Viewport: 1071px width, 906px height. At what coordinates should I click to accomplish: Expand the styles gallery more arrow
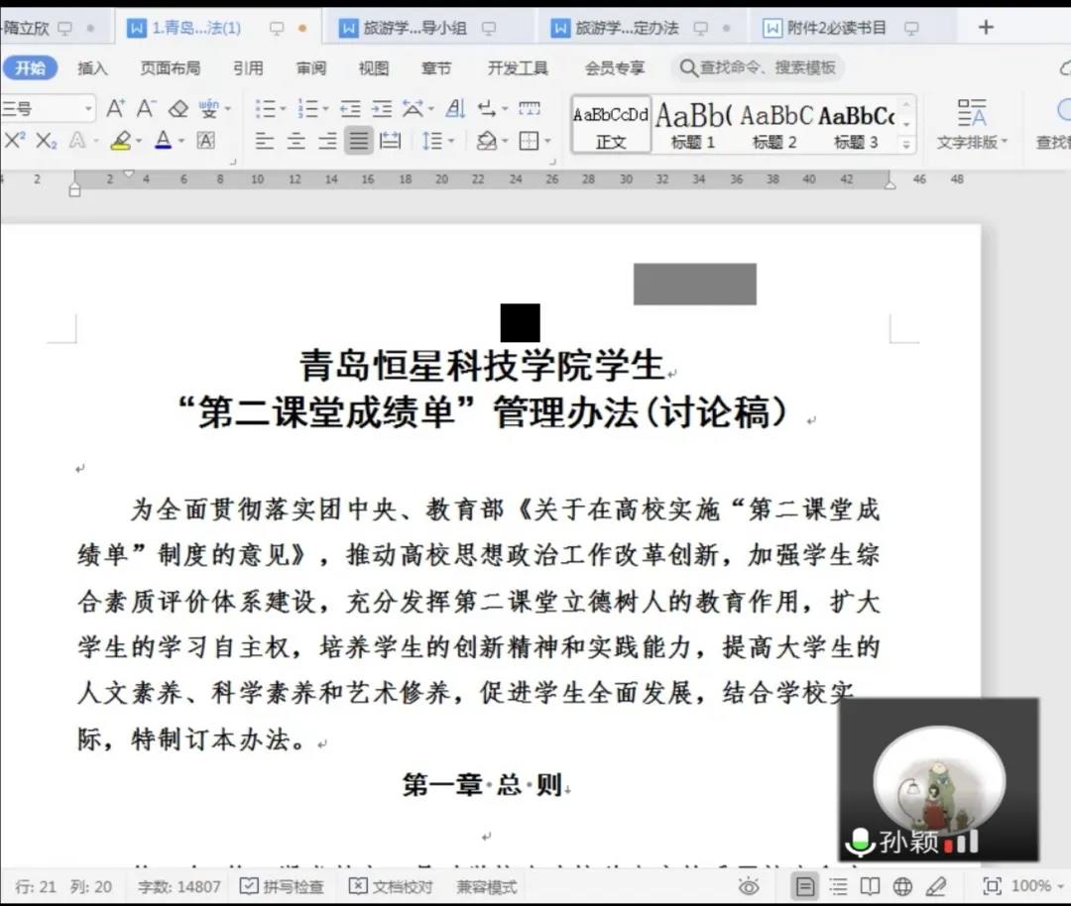click(x=906, y=144)
